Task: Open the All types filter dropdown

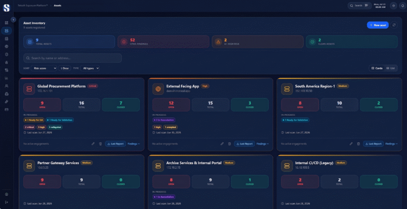Action: 90,68
